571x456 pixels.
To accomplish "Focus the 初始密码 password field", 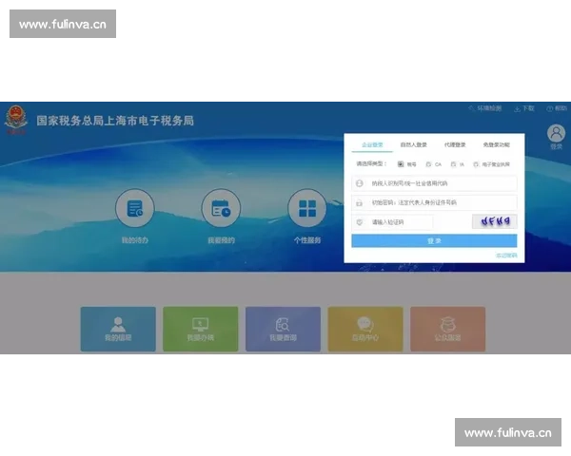I will click(434, 202).
